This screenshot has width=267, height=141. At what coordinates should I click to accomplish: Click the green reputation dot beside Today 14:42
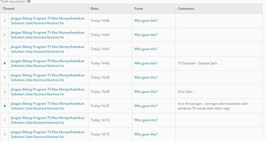coord(5,63)
